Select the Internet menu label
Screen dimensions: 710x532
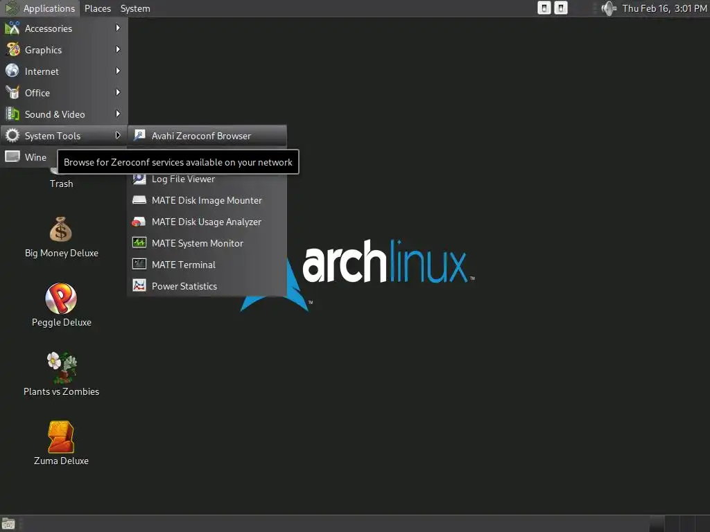[x=42, y=71]
